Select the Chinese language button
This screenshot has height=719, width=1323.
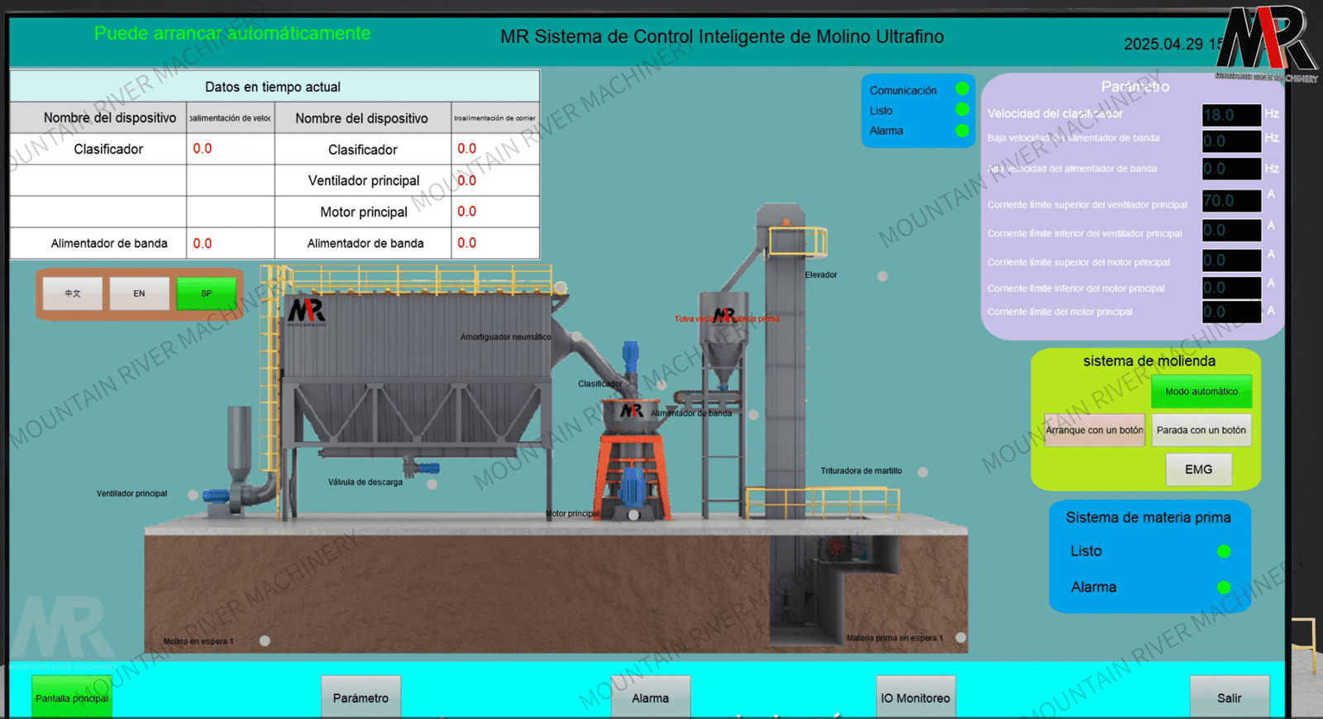pos(73,293)
